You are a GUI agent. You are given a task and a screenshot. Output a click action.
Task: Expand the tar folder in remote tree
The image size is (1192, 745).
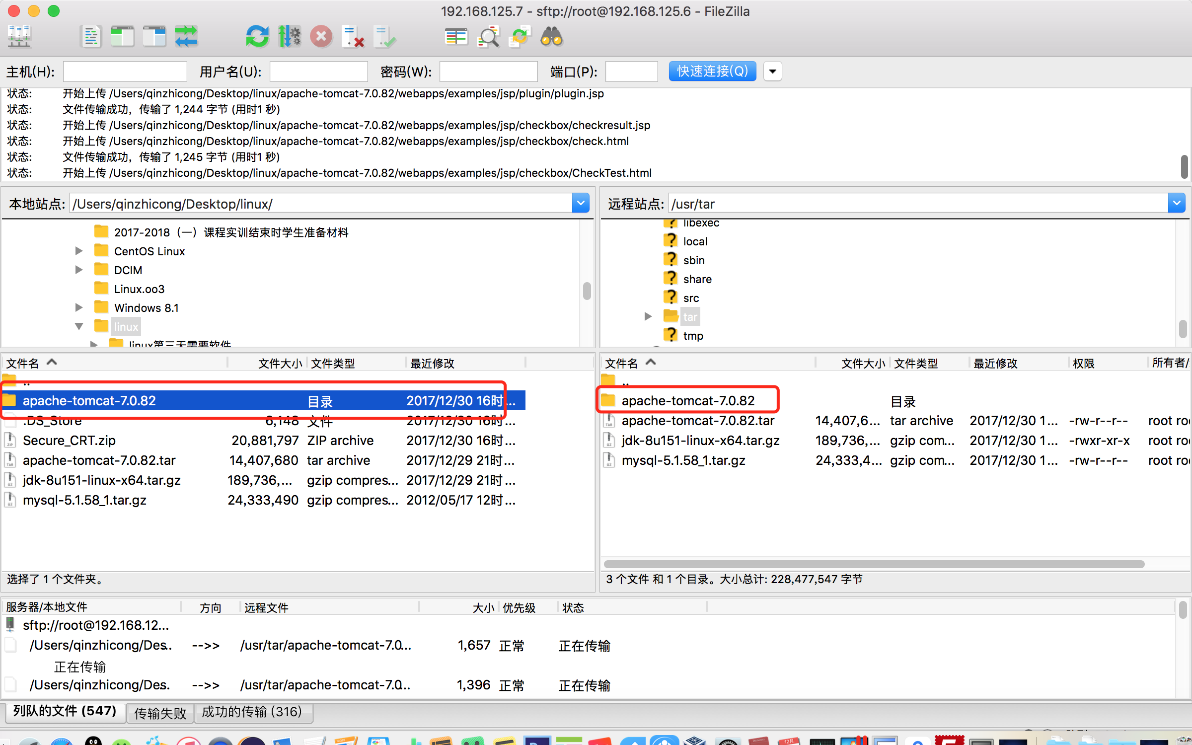click(648, 316)
